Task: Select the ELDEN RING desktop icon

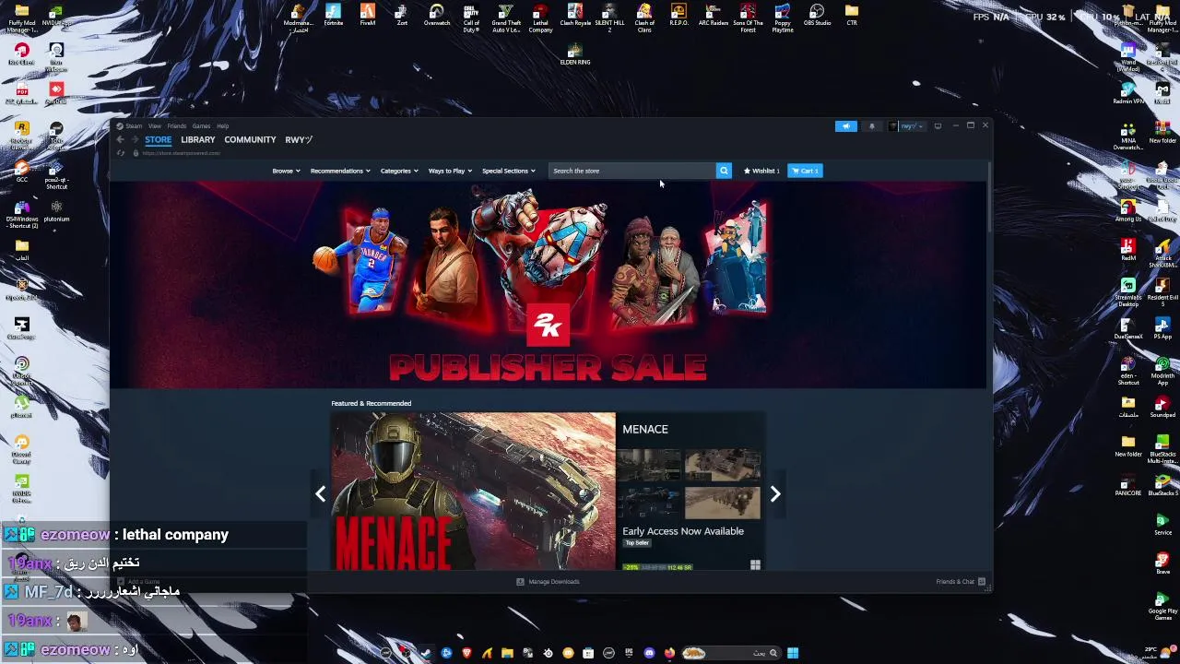Action: [575, 54]
